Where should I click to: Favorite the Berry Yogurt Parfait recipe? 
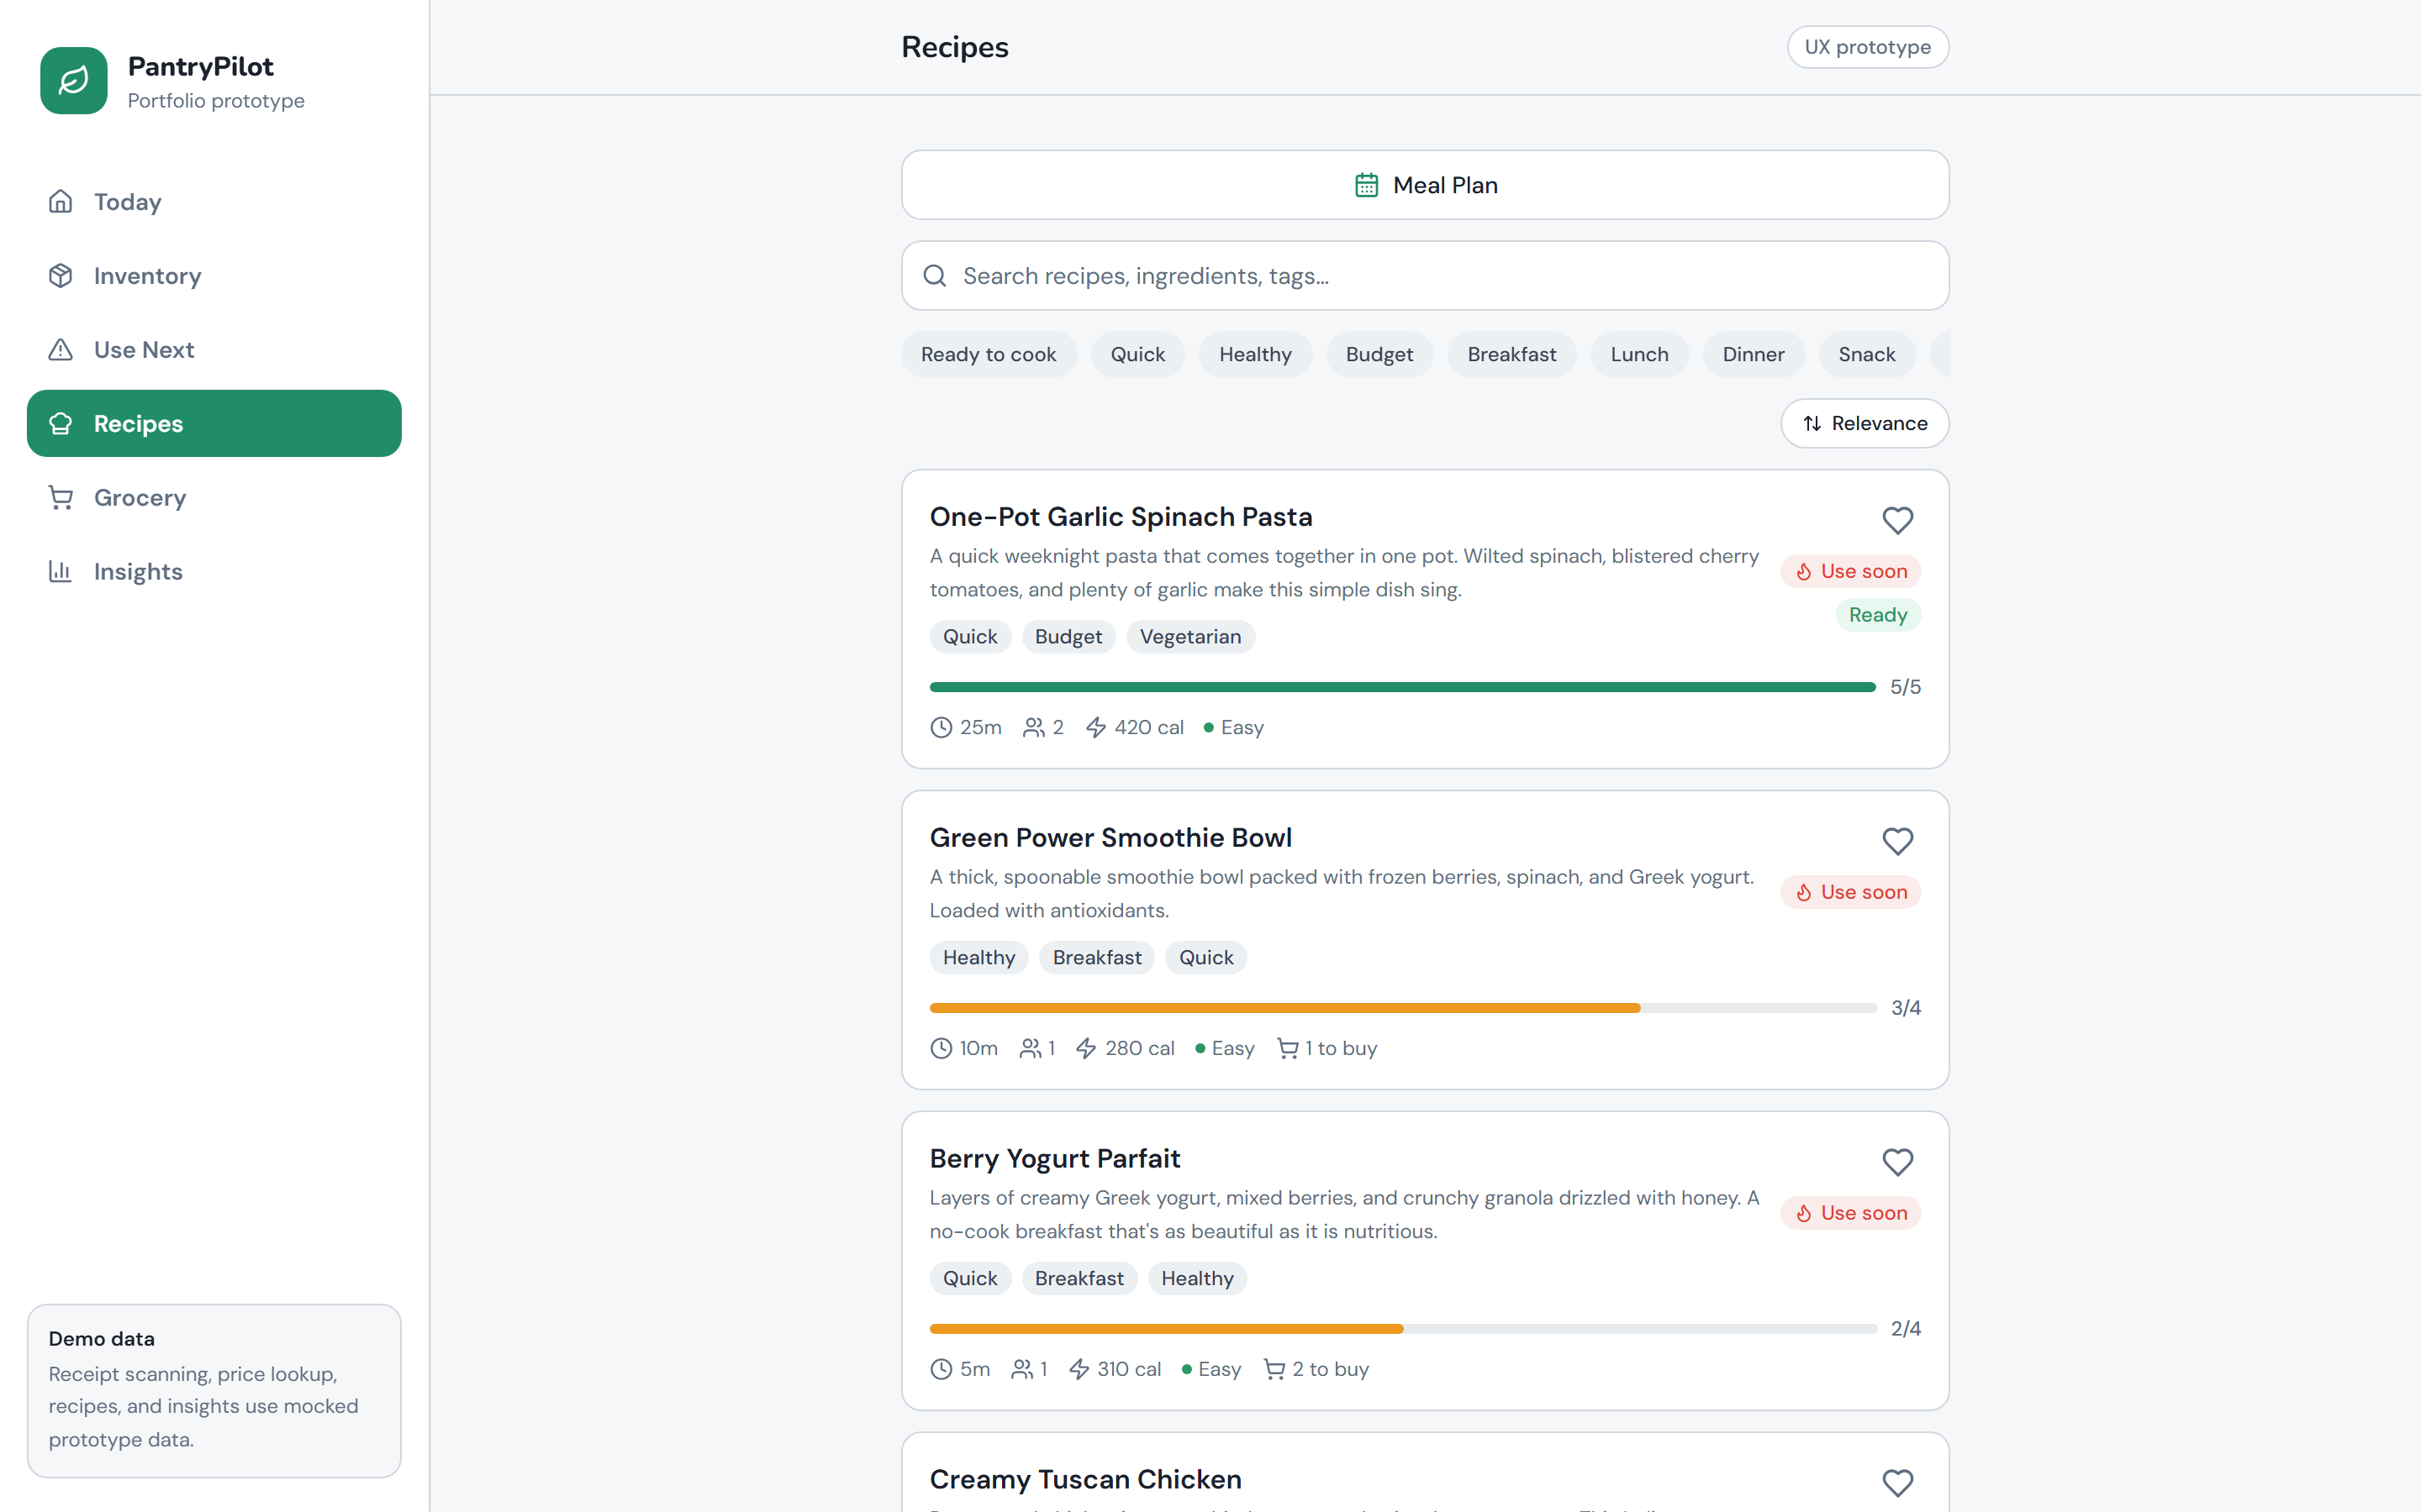tap(1896, 1163)
